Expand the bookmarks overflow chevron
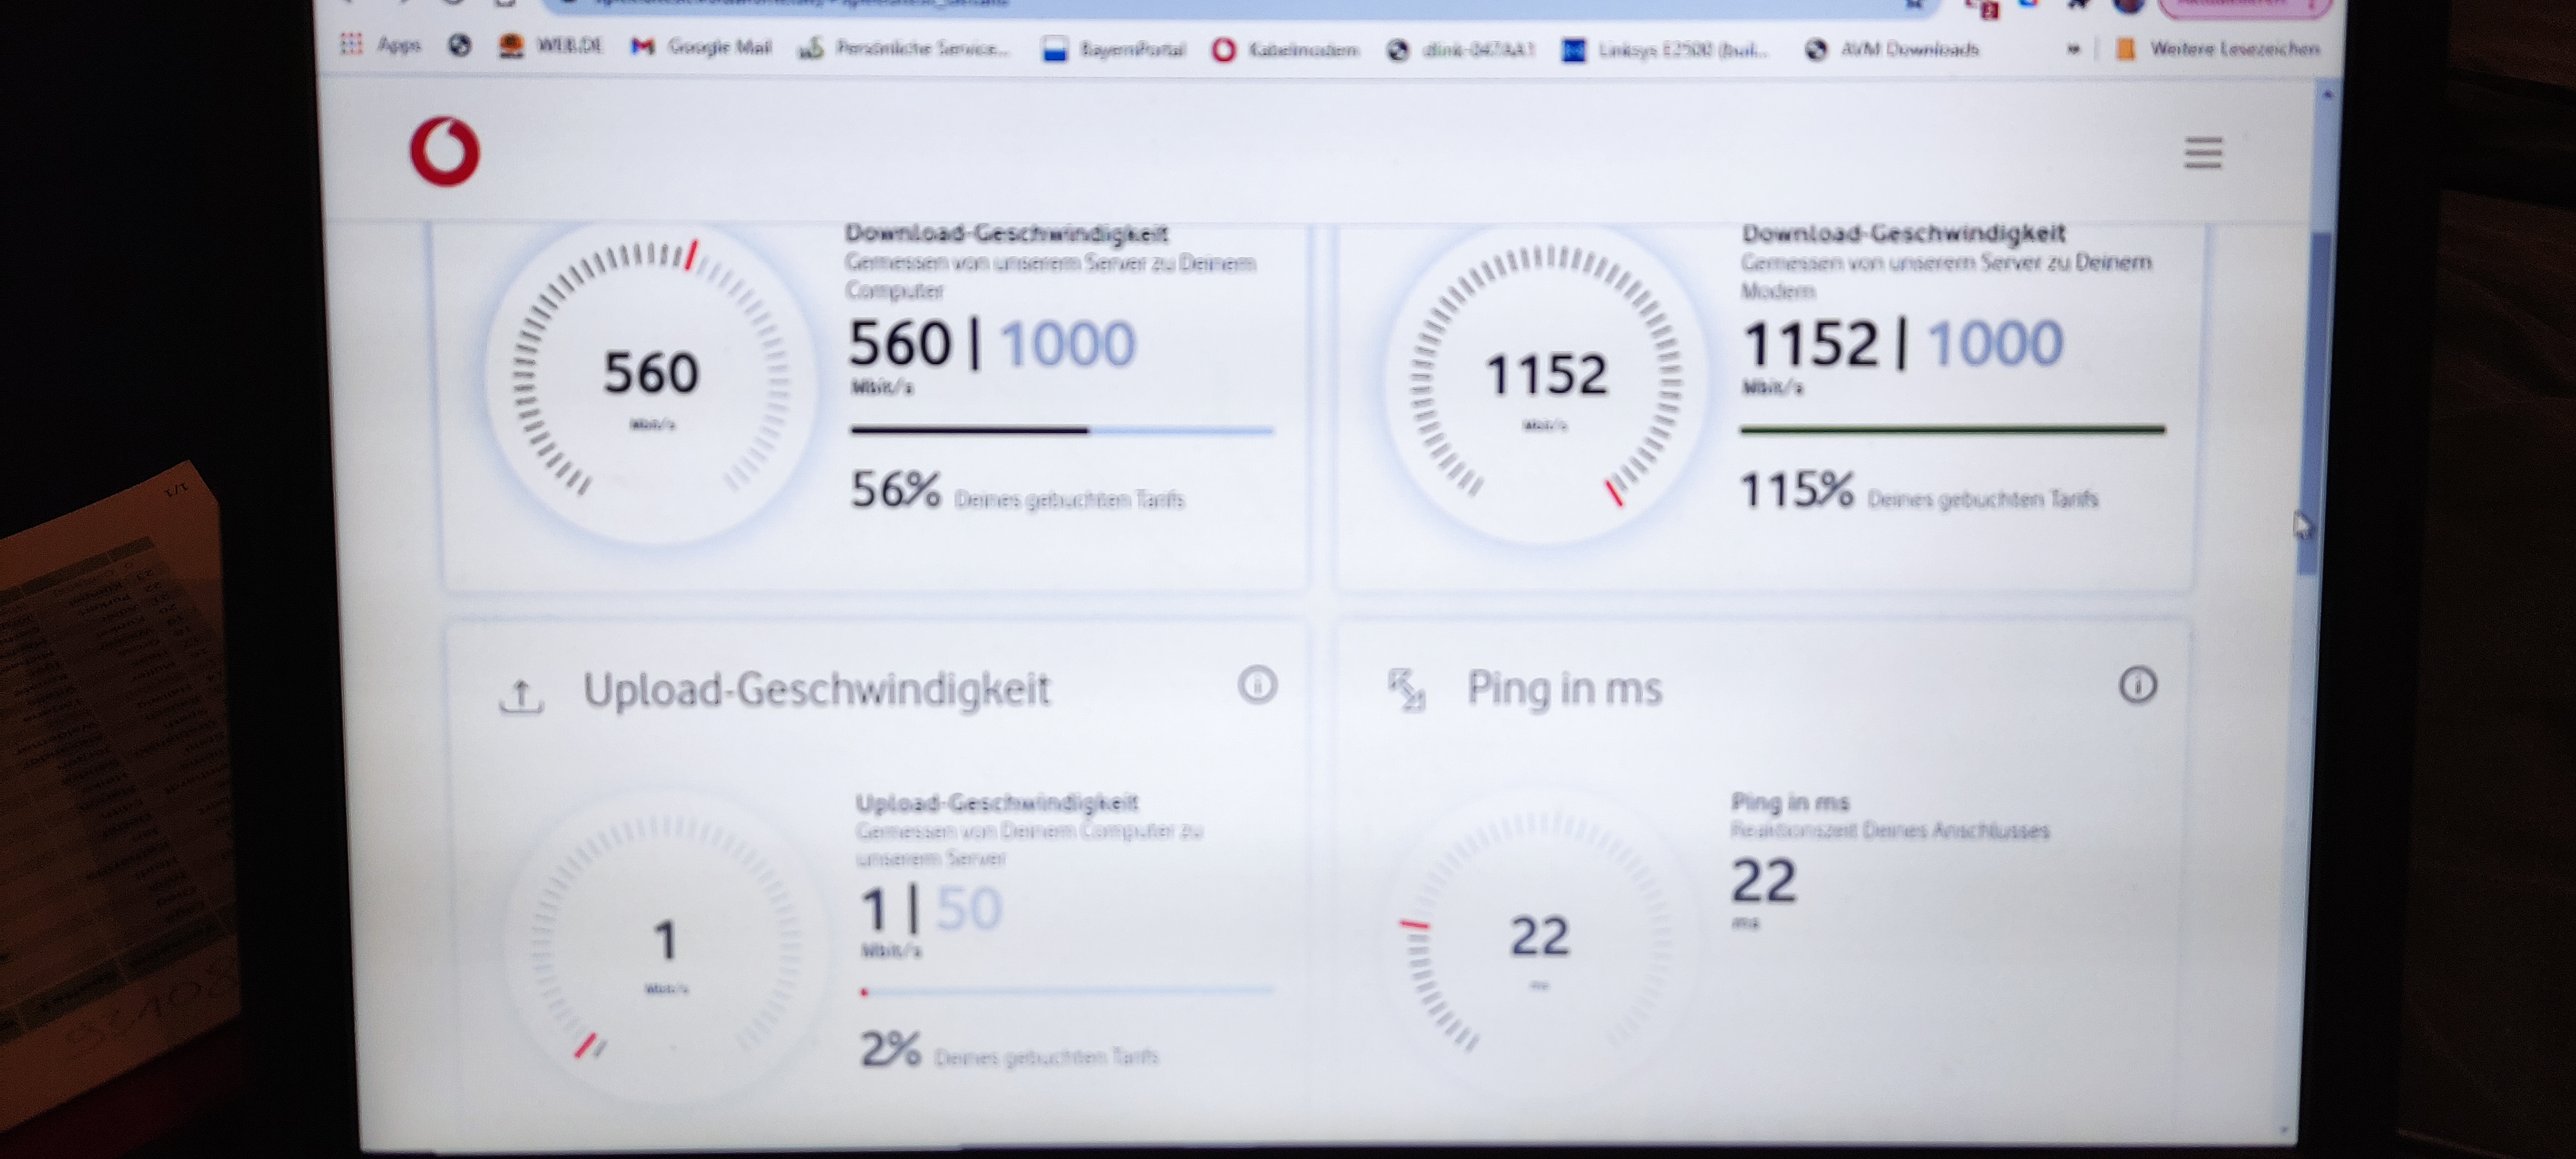Image resolution: width=2576 pixels, height=1159 pixels. (2073, 49)
